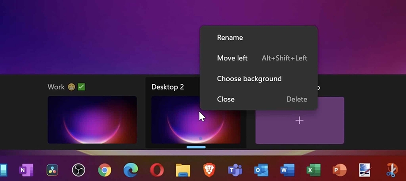
Task: Launch PowerPoint from the taskbar
Action: 340,170
